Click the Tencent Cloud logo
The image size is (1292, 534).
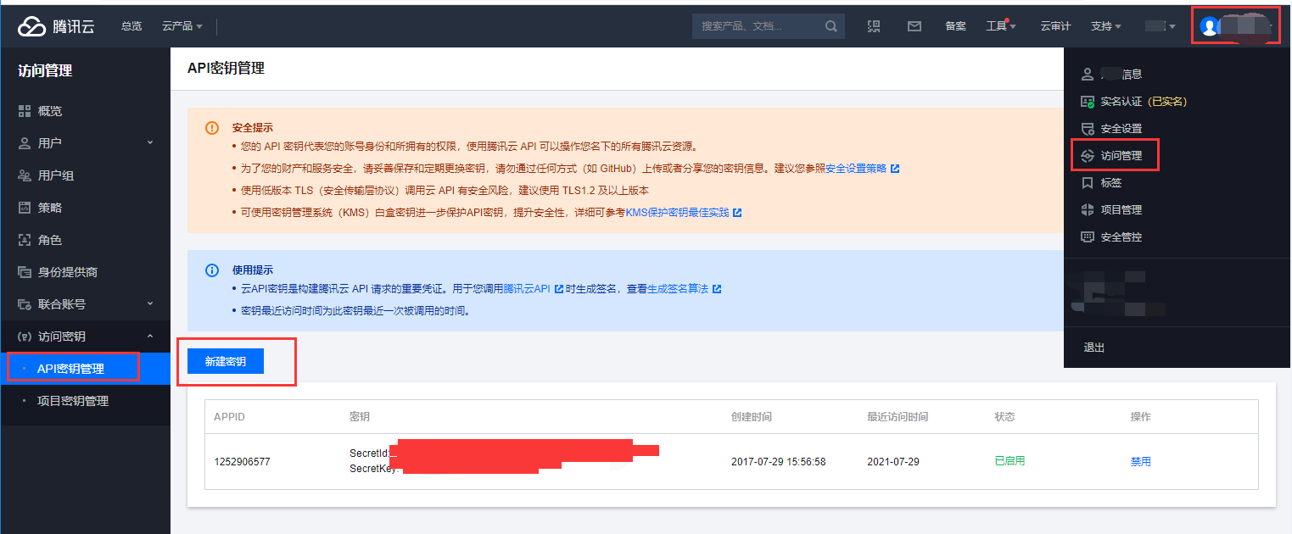(x=56, y=26)
